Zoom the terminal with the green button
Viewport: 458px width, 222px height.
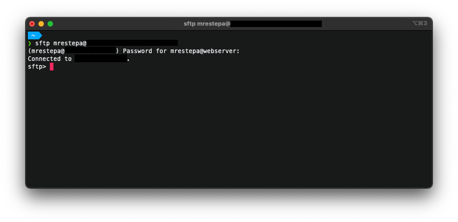(x=50, y=24)
